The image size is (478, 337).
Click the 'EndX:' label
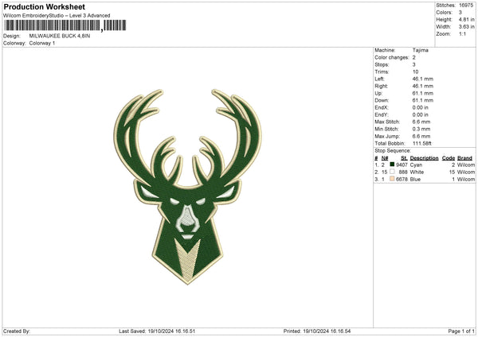click(382, 107)
